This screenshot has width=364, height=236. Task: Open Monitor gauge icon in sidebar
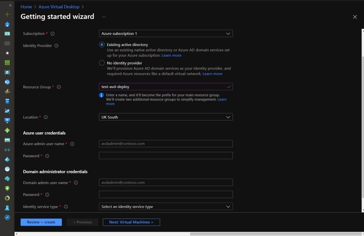[x=7, y=169]
